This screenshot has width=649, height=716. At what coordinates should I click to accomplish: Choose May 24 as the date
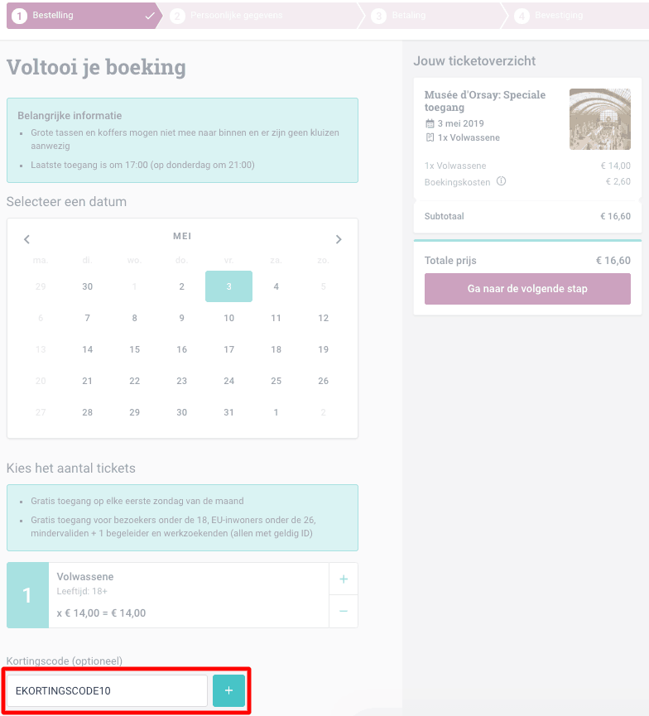click(228, 381)
